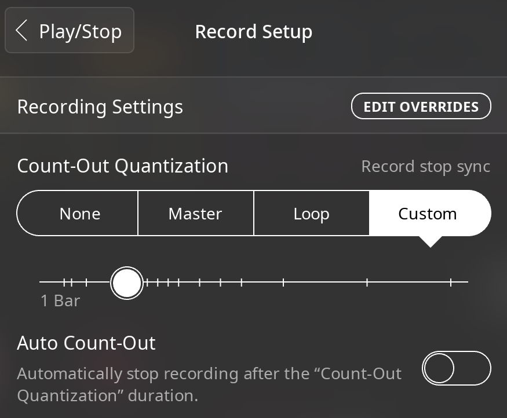
Task: Select Master quantization mode
Action: point(195,213)
